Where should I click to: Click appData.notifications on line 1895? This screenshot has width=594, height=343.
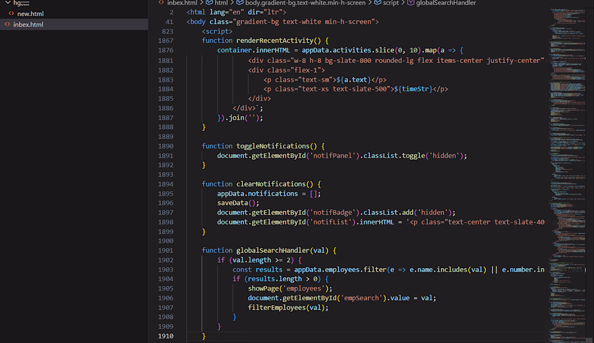point(257,194)
